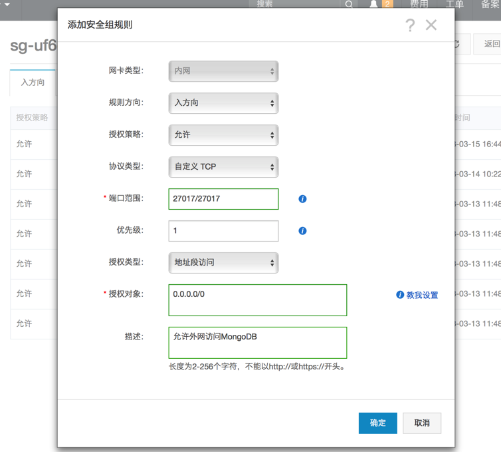Click the orange notification badge showing 2
Screen dimensions: 501x452
point(387,4)
